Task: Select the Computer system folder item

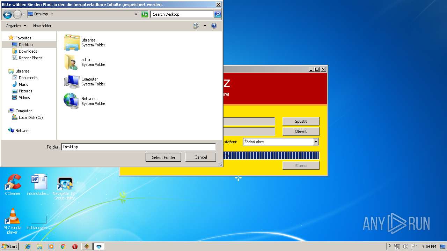Action: 85,82
